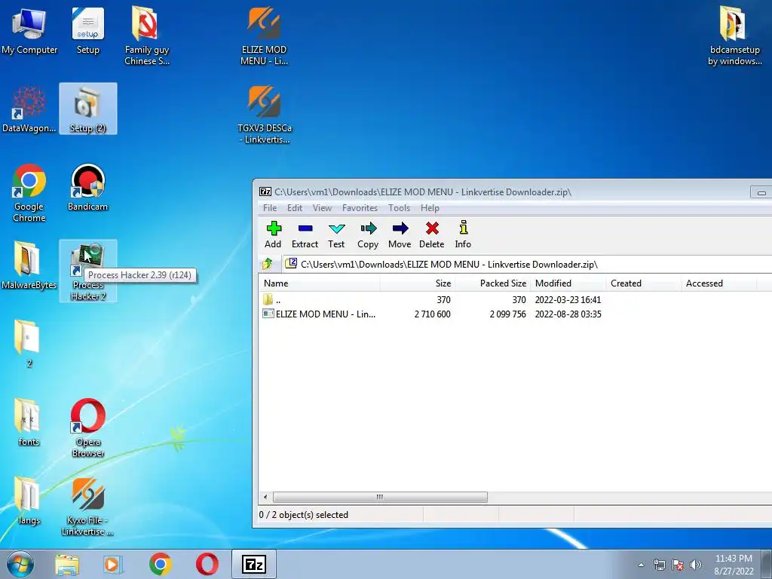The width and height of the screenshot is (772, 579).
Task: Choose the Move toolbar icon in 7-Zip
Action: [400, 234]
